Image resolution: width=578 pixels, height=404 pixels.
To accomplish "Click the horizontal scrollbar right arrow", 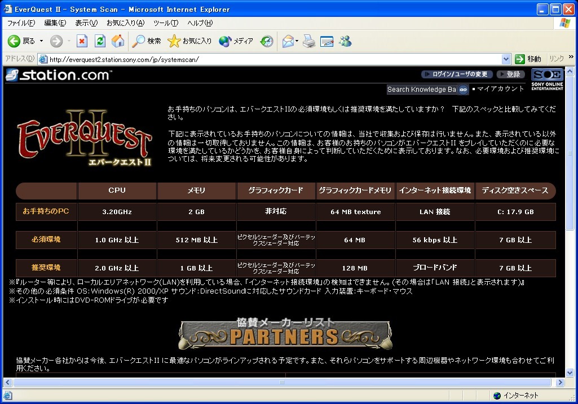I will 561,382.
